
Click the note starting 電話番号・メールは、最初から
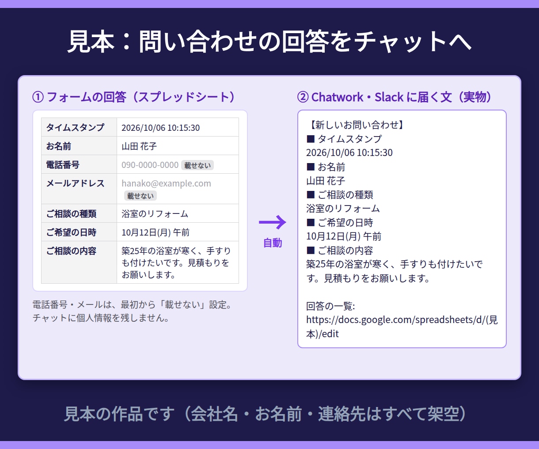tap(132, 304)
